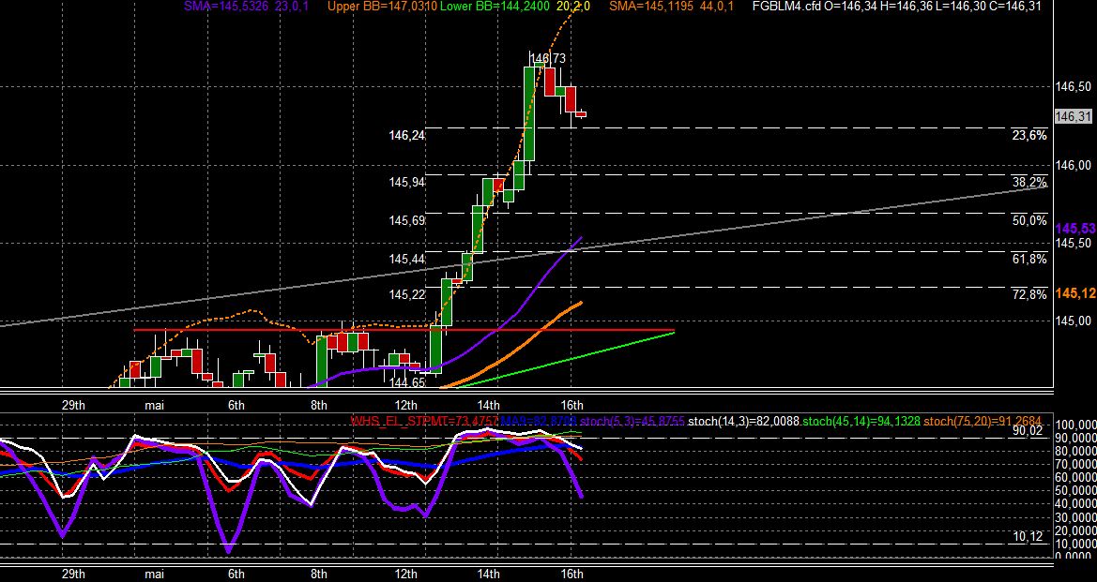Select the green rising trendline
The image size is (1097, 582).
coord(567,358)
